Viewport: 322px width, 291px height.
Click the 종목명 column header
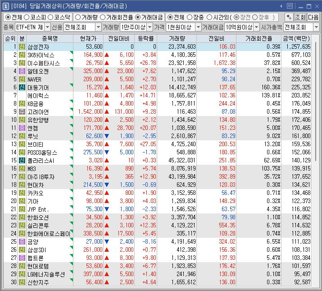pos(50,38)
